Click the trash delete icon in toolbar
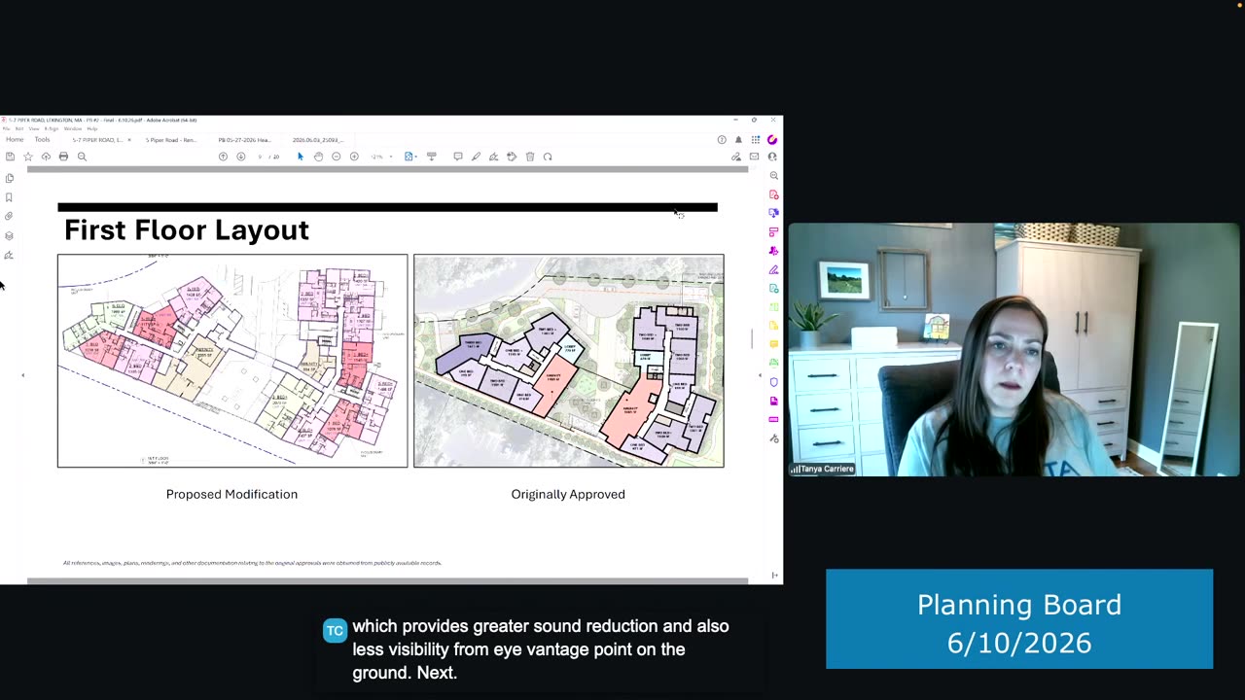The height and width of the screenshot is (700, 1245). pyautogui.click(x=530, y=157)
